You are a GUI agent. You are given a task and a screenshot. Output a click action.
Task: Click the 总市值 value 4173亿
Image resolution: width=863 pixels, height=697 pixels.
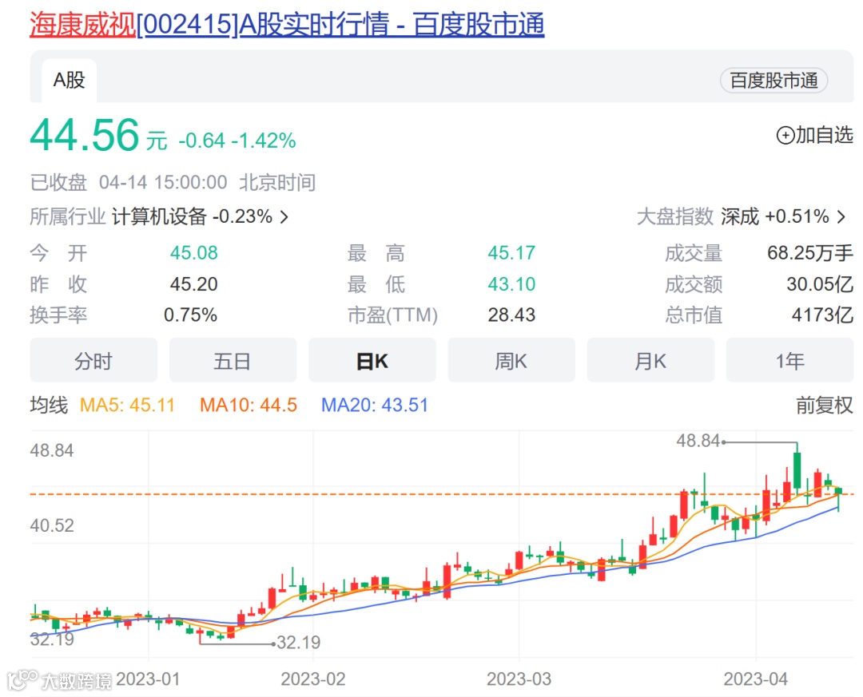[x=822, y=315]
